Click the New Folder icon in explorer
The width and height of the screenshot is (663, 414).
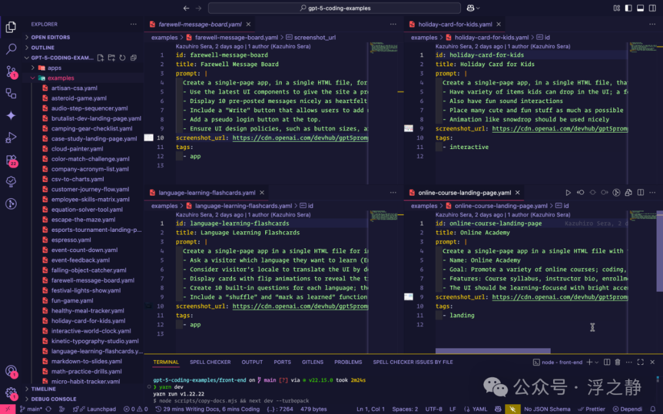(x=112, y=58)
